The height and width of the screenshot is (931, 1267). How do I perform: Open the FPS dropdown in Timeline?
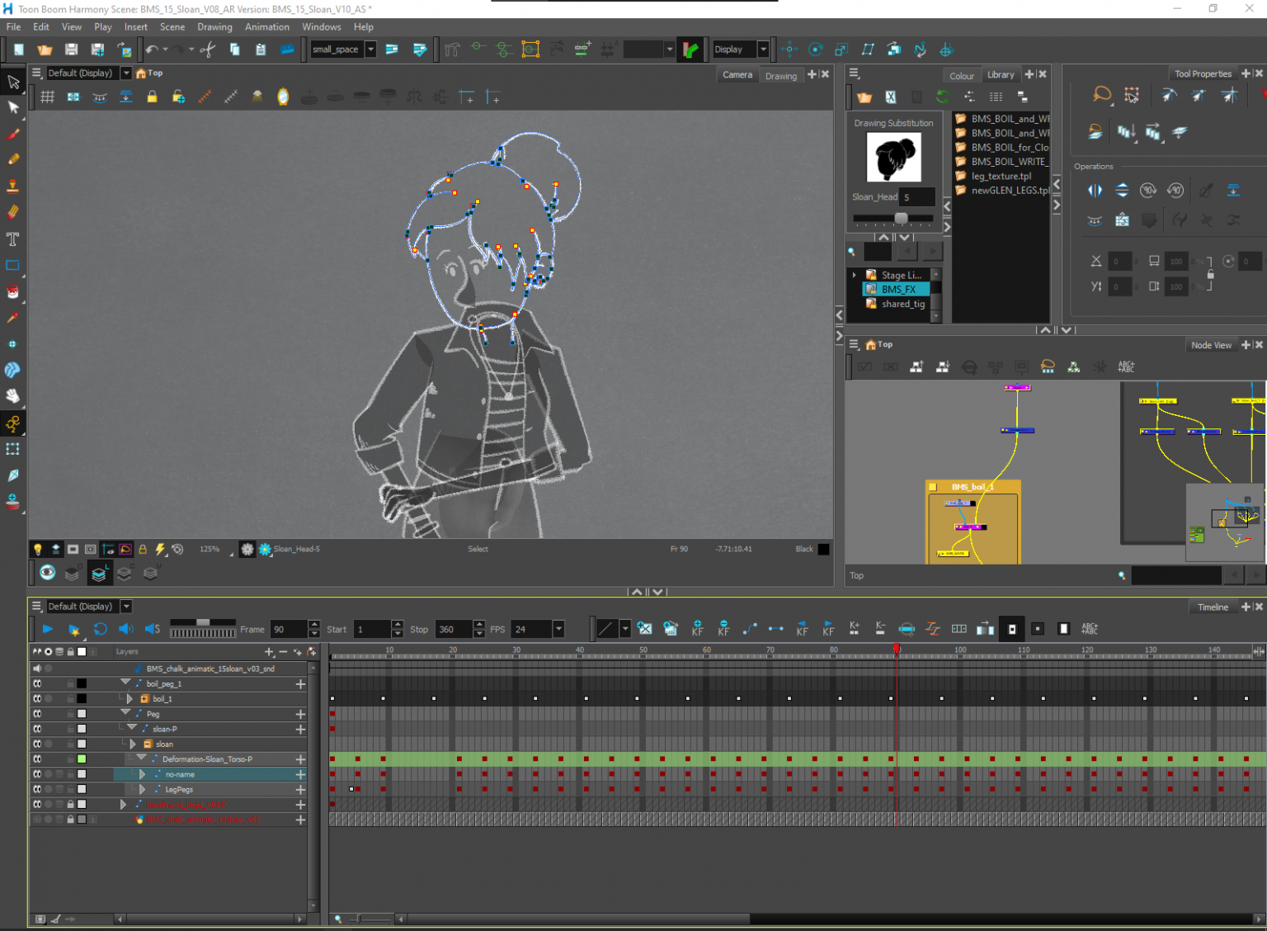[x=558, y=629]
